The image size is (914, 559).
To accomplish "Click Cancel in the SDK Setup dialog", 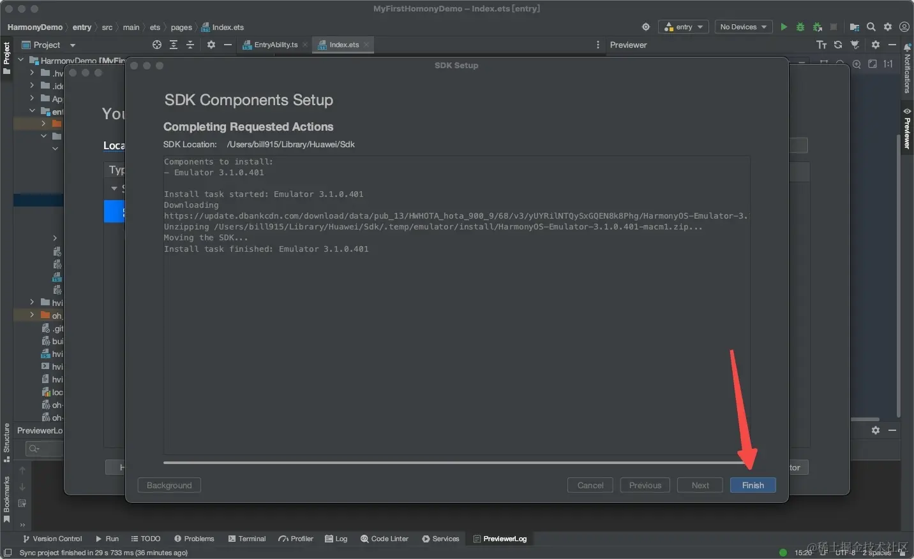I will (x=590, y=485).
